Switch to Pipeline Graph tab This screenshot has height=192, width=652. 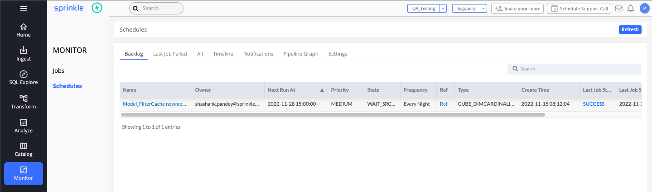click(x=301, y=54)
